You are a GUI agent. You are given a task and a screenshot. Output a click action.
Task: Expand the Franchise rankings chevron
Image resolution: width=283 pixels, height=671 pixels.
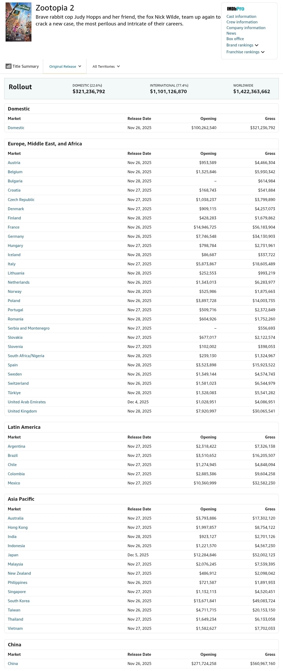click(x=263, y=52)
